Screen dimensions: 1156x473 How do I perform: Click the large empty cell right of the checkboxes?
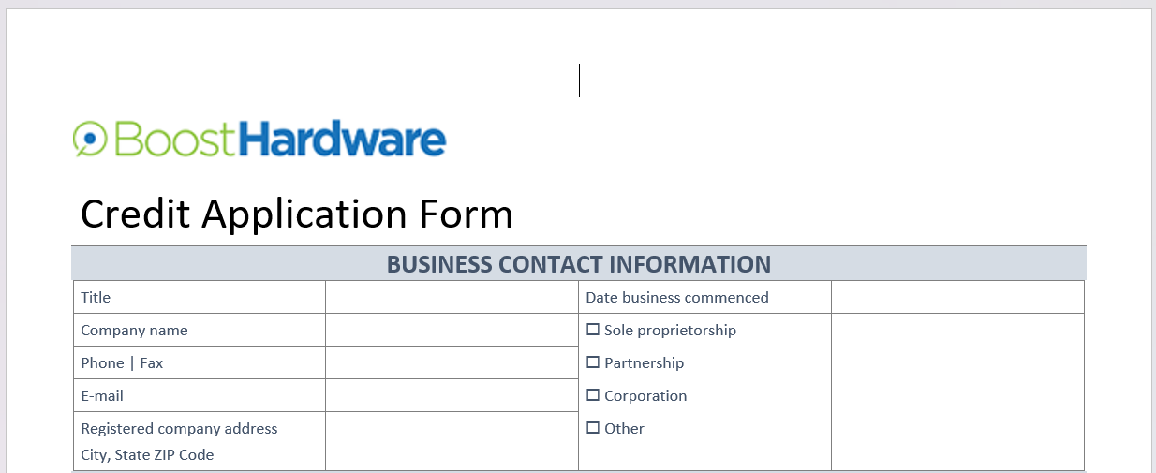click(957, 392)
